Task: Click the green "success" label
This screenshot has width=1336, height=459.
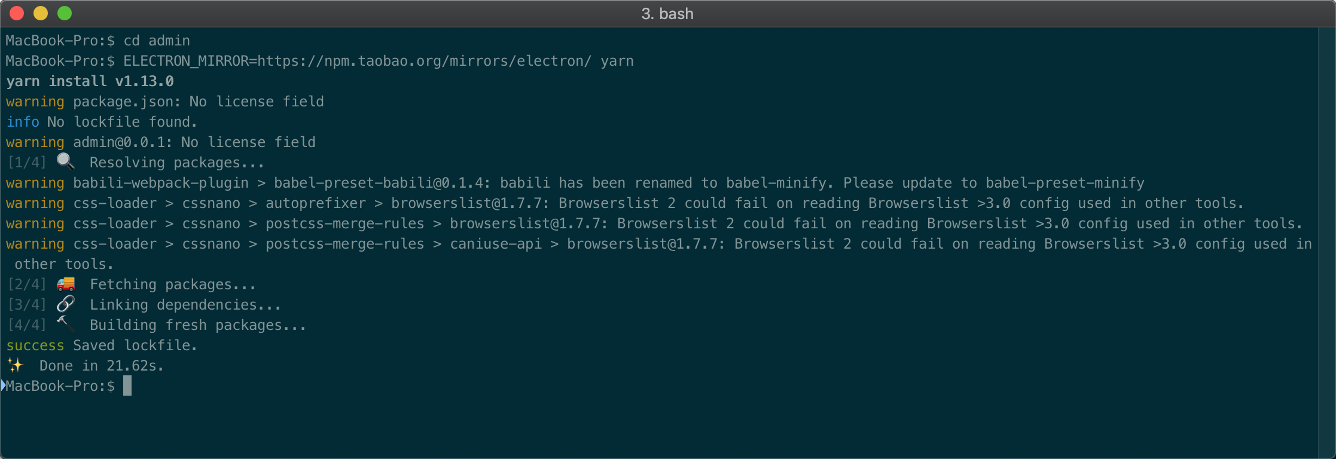Action: point(35,345)
